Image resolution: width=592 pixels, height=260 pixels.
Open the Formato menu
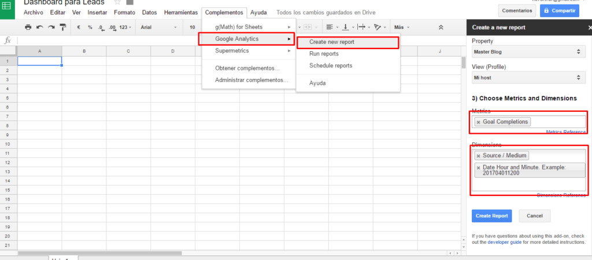coord(124,13)
